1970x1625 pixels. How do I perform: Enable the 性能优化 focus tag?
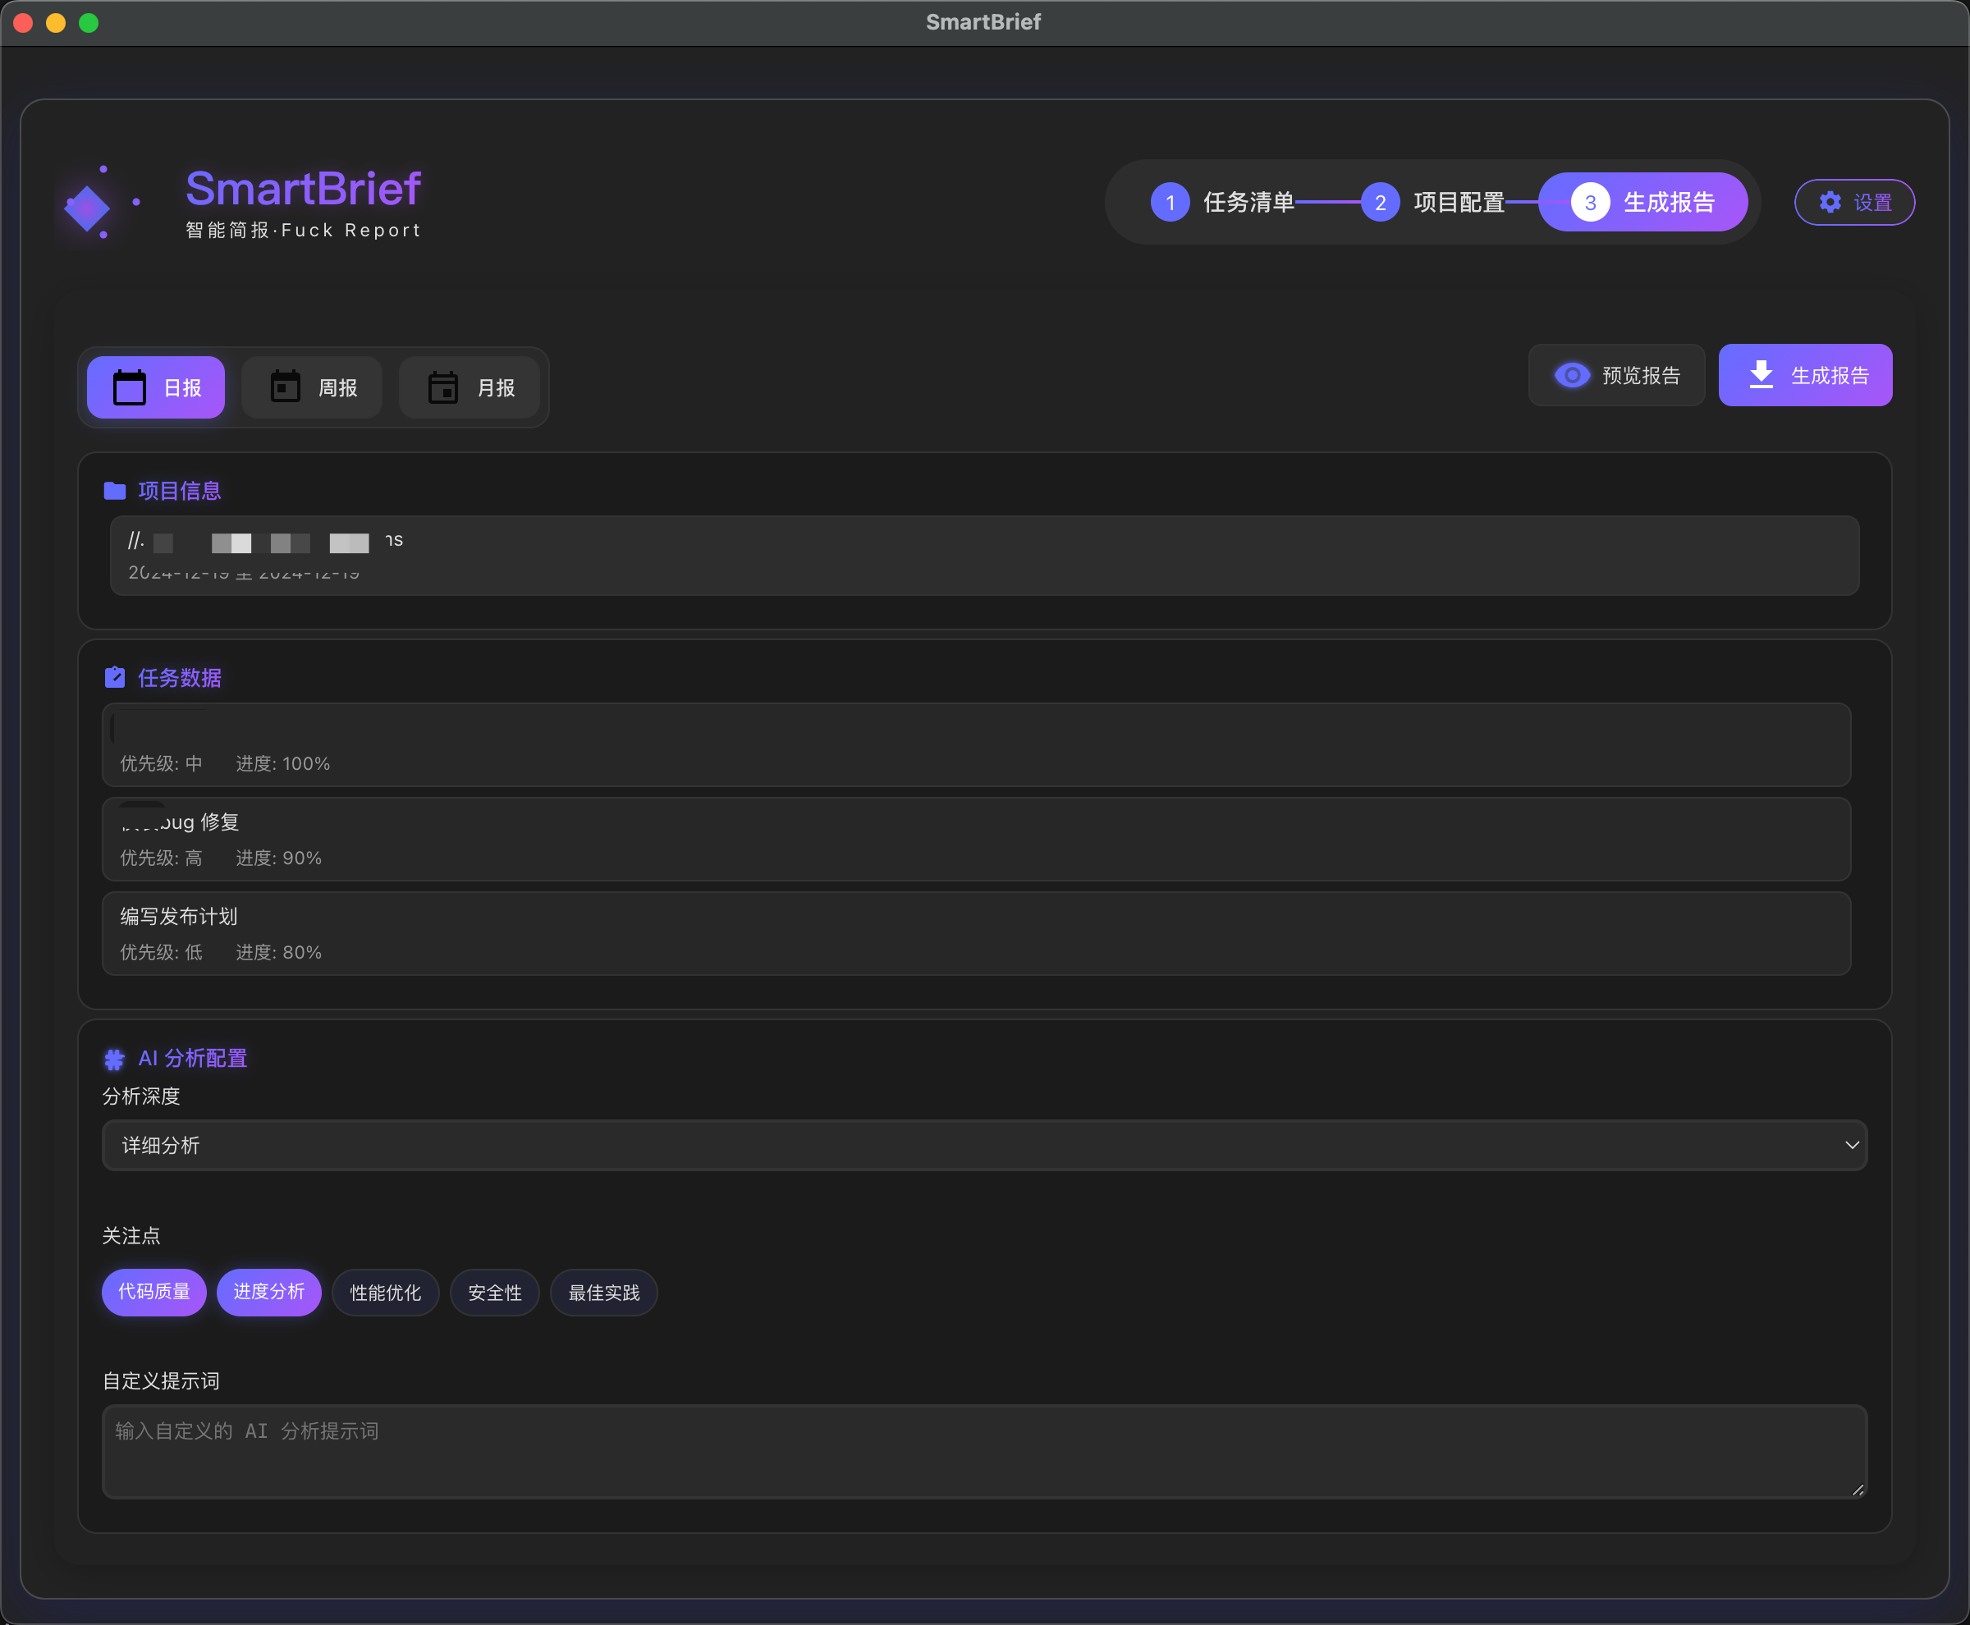coord(385,1293)
